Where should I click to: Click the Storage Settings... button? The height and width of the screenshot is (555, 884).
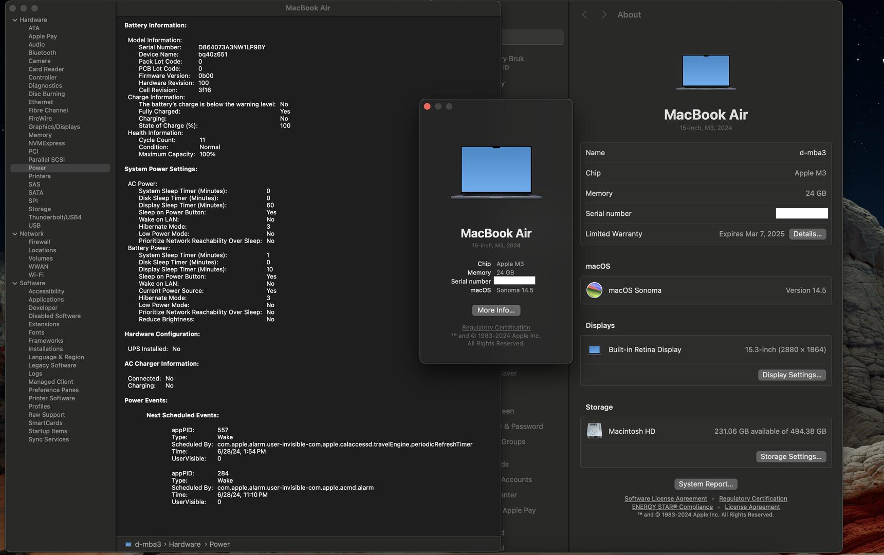pos(790,457)
